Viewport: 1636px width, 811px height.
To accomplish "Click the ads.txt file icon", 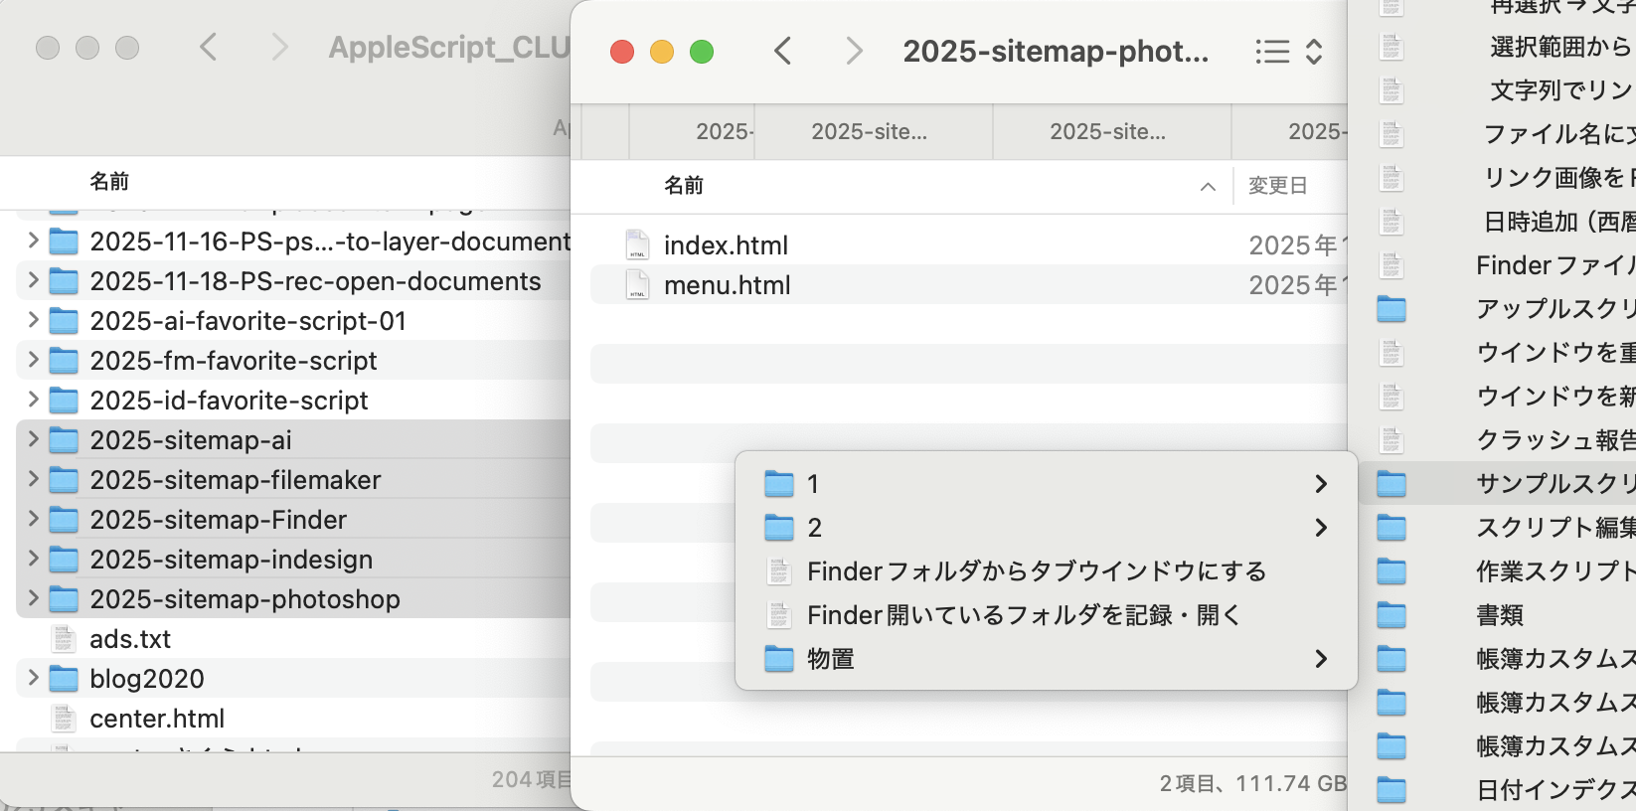I will tap(64, 639).
